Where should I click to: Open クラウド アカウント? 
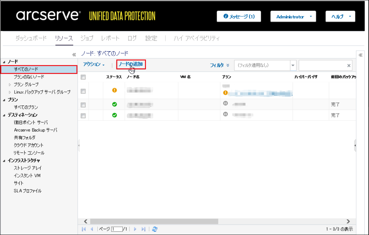click(29, 145)
